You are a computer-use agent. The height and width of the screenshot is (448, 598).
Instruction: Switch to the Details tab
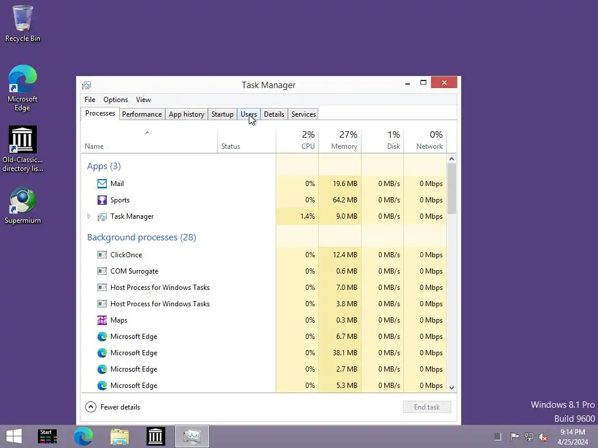pos(274,114)
